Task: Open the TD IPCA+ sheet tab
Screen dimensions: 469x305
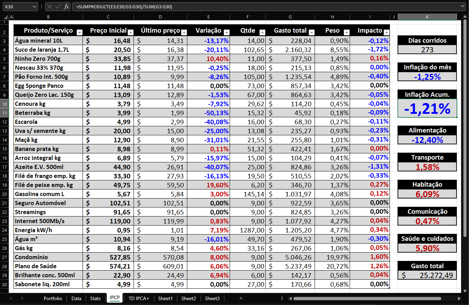Action: 139,298
